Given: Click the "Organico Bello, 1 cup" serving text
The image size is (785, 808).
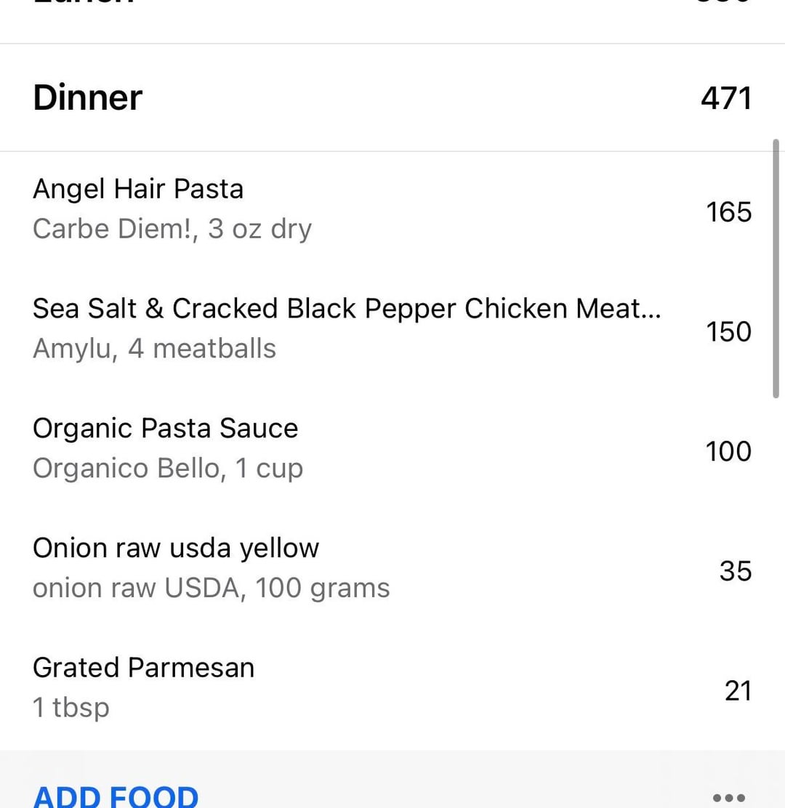Looking at the screenshot, I should click(167, 468).
